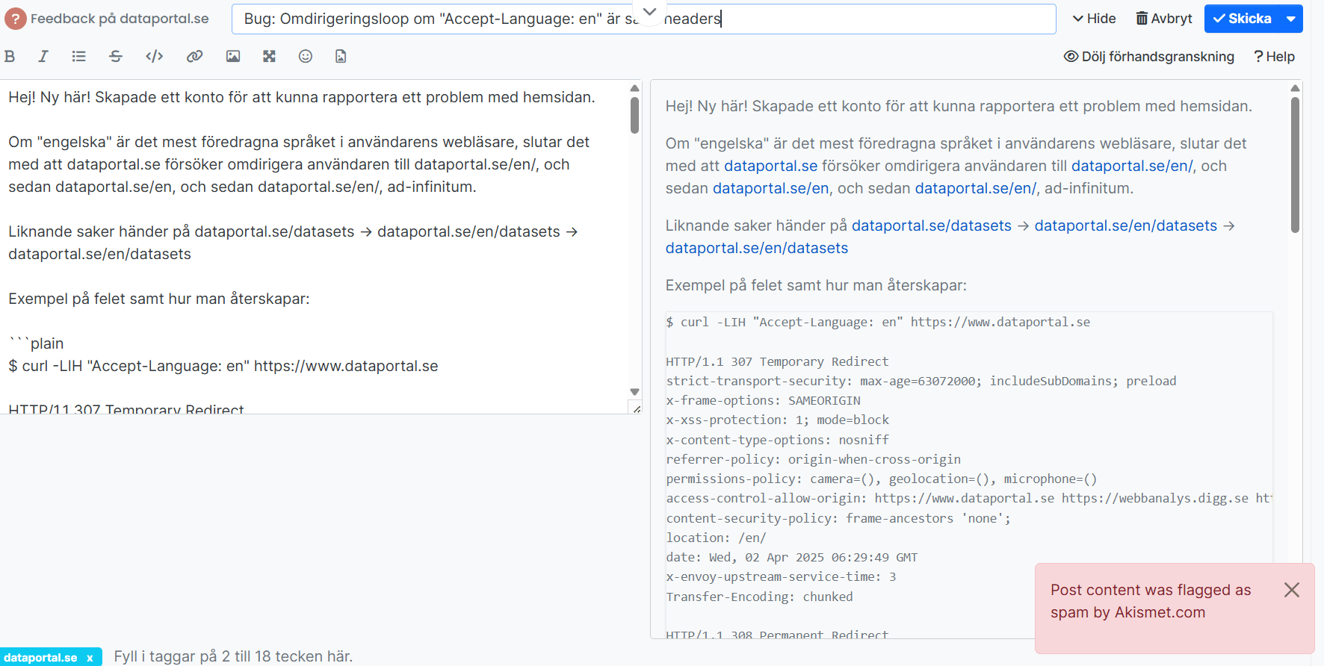
Task: Apply bold formatting from the toolbar
Action: pyautogui.click(x=10, y=56)
